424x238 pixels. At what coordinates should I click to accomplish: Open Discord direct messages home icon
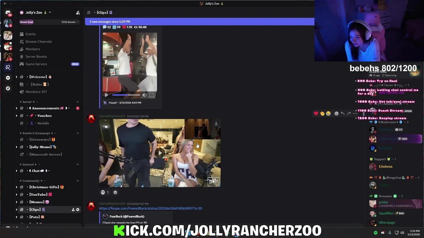(8, 13)
